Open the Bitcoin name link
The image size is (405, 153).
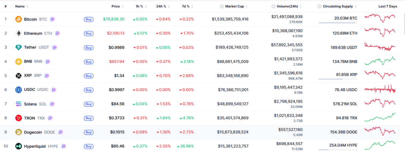coord(30,19)
